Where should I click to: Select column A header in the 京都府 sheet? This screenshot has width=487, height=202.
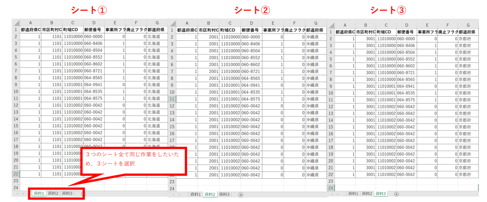pos(345,25)
